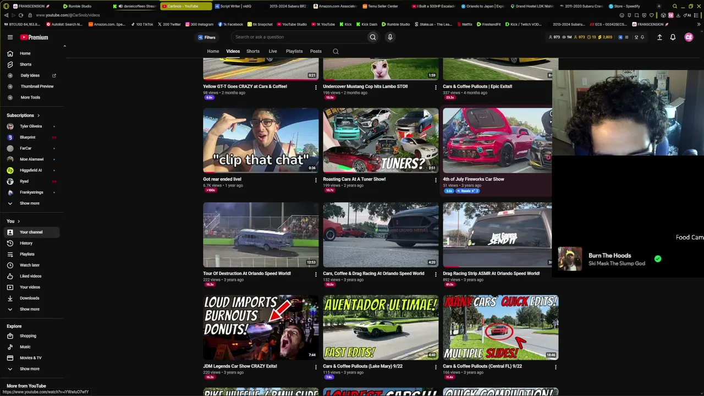Image resolution: width=704 pixels, height=396 pixels.
Task: Click the browser address bar URL
Action: (68, 15)
